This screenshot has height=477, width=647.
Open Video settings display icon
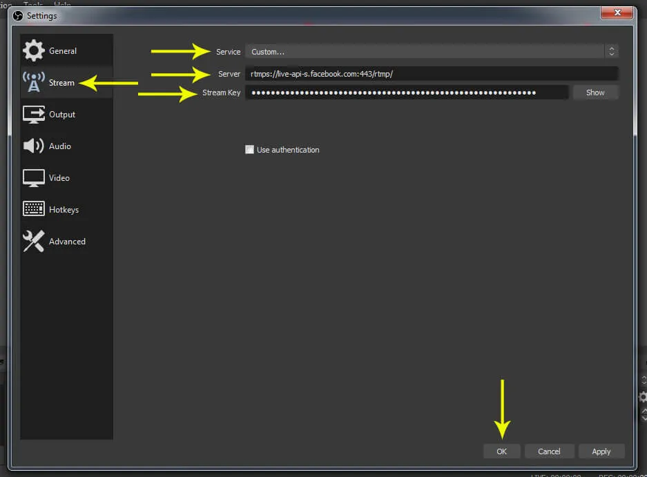[34, 178]
